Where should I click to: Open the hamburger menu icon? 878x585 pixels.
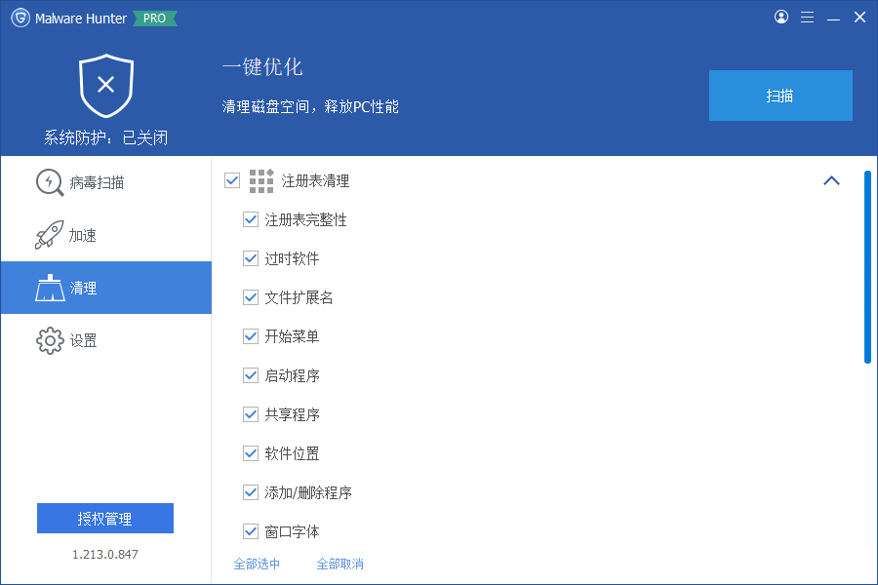coord(808,17)
